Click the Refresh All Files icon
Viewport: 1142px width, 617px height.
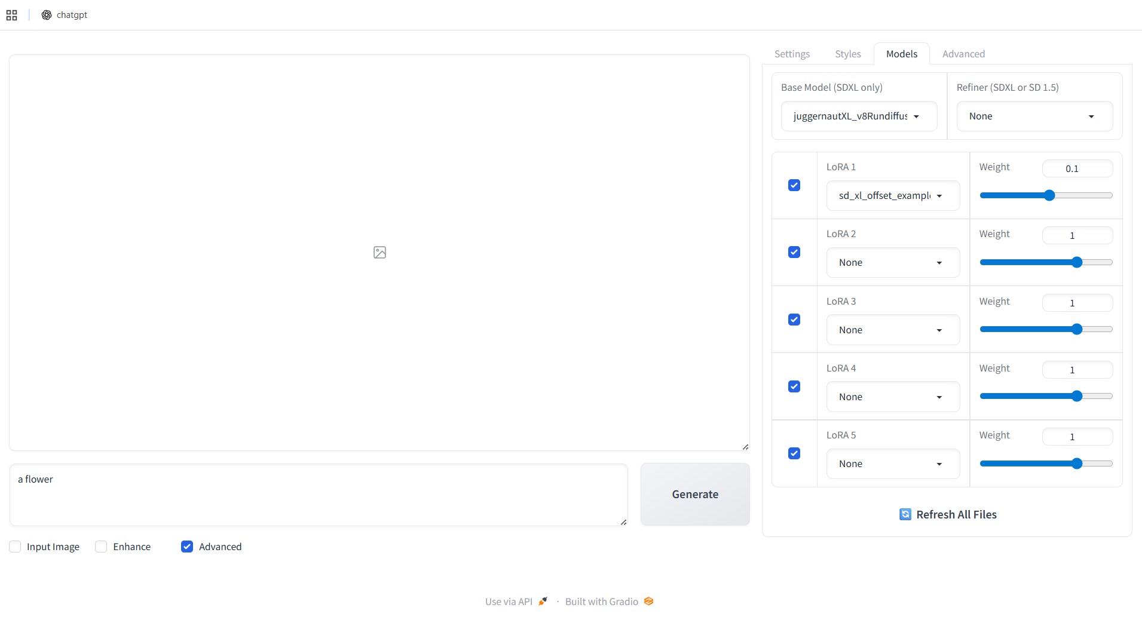pyautogui.click(x=905, y=514)
